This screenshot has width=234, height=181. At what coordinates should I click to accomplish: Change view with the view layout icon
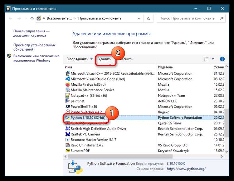point(206,59)
